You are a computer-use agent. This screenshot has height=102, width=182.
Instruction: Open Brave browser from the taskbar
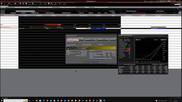click(x=90, y=101)
